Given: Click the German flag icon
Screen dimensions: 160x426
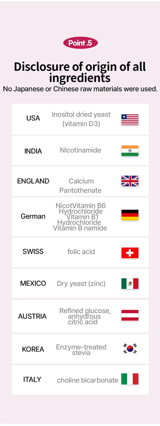Looking at the screenshot, I should (x=130, y=215).
